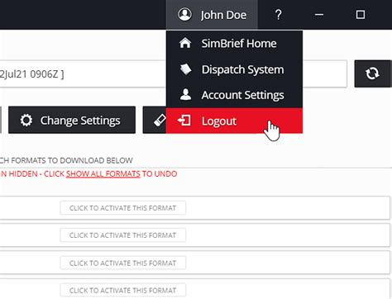392x299 pixels.
Task: Open Account Settings from the menu
Action: (234, 95)
